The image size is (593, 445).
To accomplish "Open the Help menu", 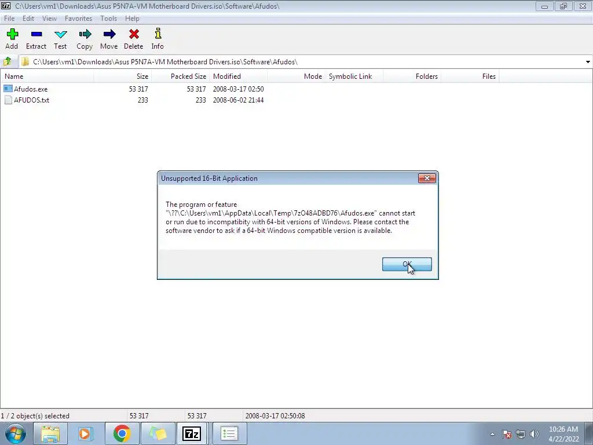I will click(132, 18).
